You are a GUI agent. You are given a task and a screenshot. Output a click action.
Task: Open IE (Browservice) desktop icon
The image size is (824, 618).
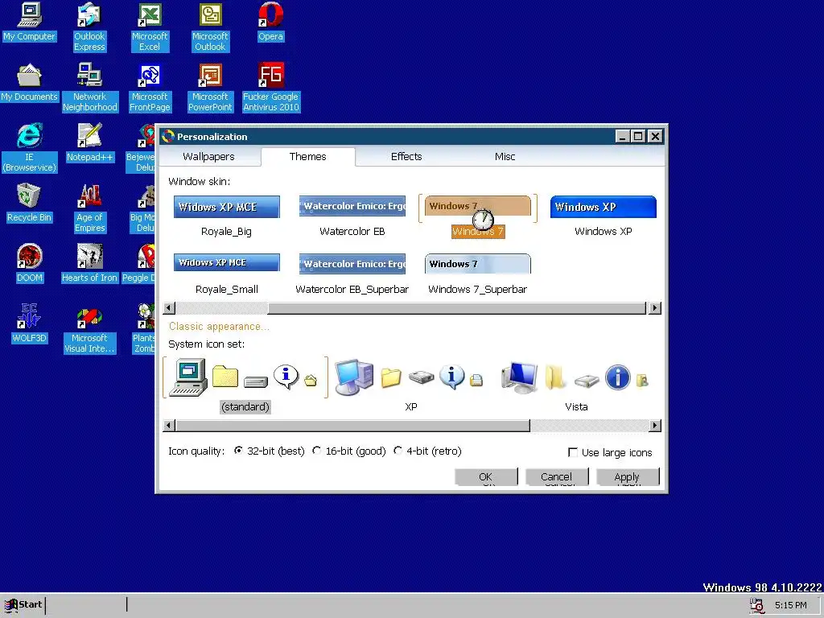click(30, 148)
